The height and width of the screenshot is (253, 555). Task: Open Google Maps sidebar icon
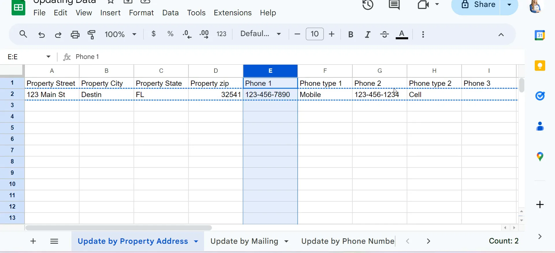click(x=540, y=157)
